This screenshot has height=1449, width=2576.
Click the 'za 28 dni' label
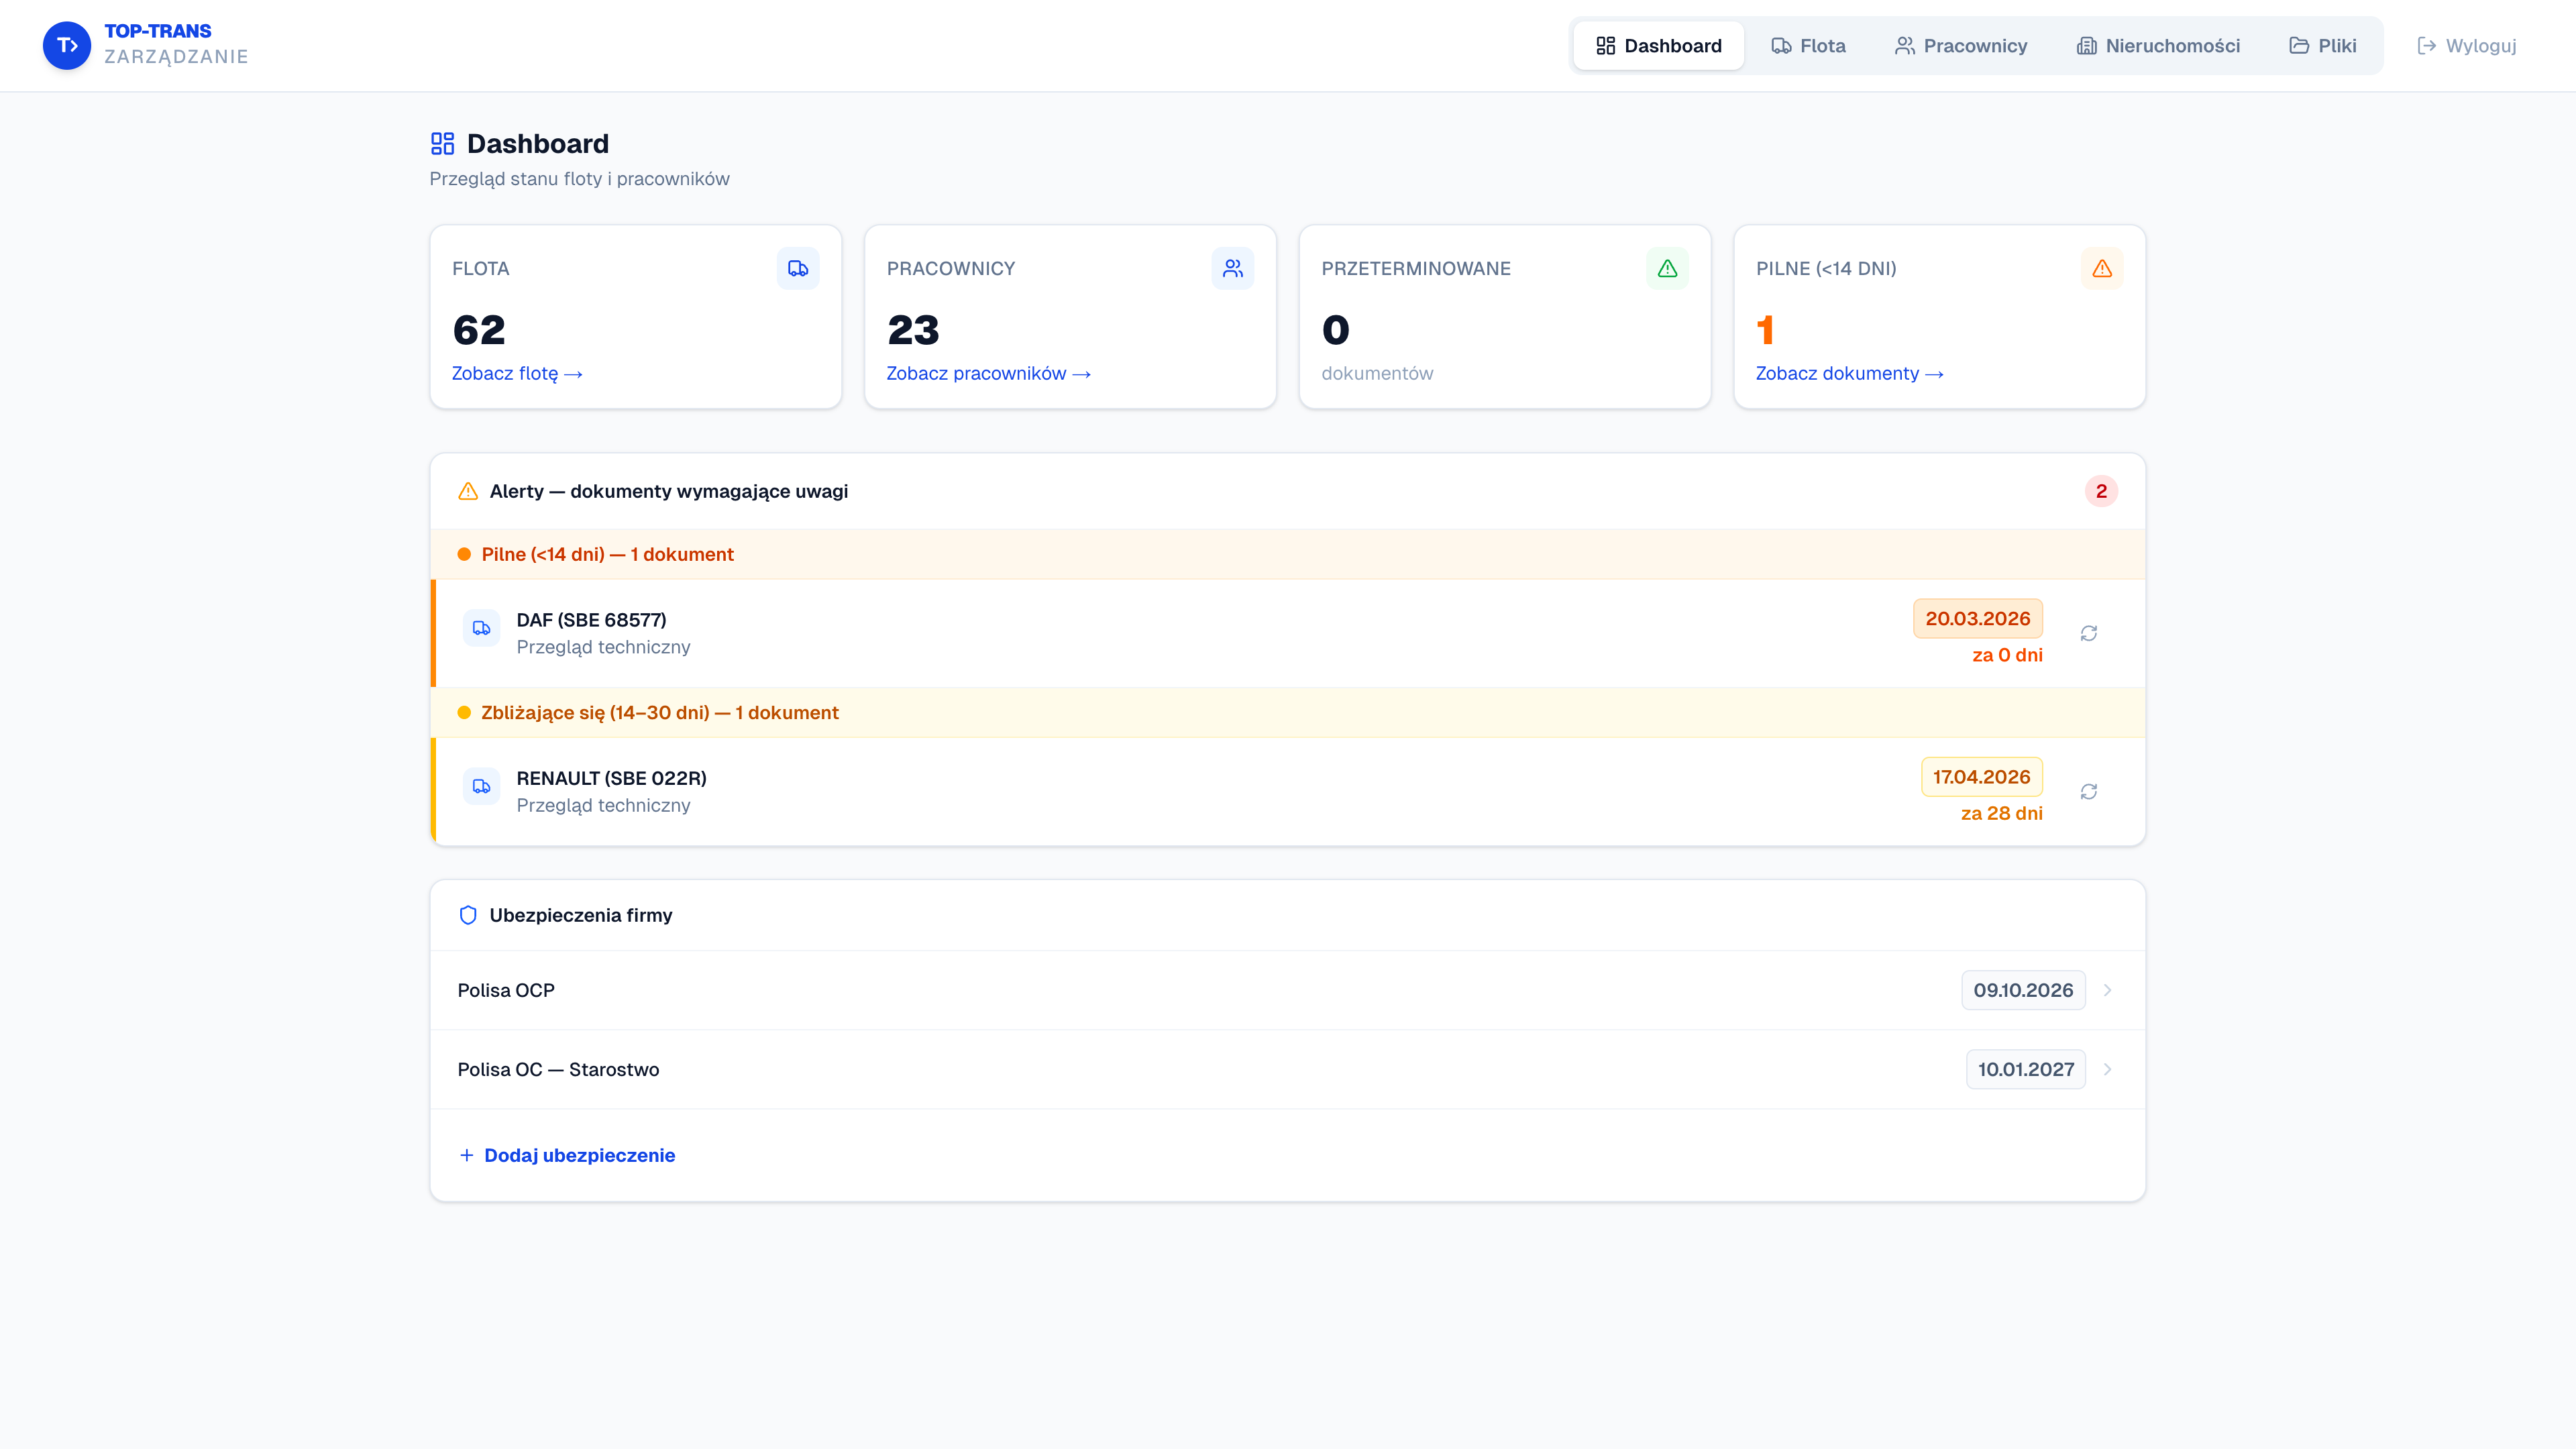click(x=2001, y=813)
